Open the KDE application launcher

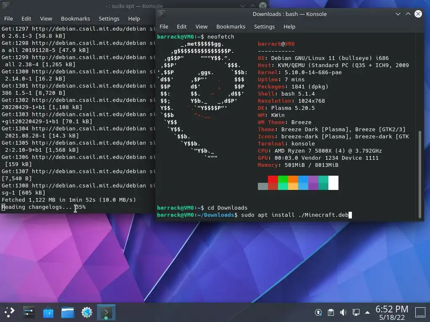pyautogui.click(x=10, y=312)
